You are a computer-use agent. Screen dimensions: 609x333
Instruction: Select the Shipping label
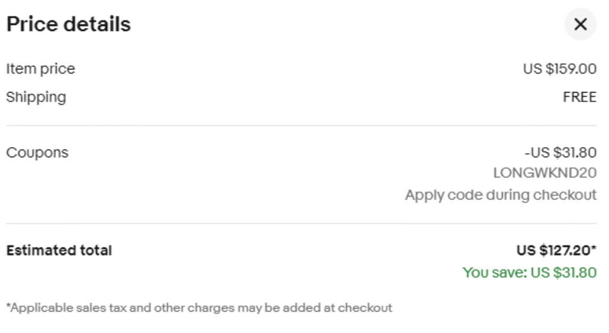click(36, 97)
